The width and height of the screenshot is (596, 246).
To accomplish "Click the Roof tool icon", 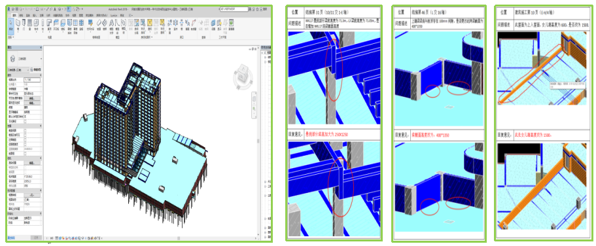I will coord(49,23).
